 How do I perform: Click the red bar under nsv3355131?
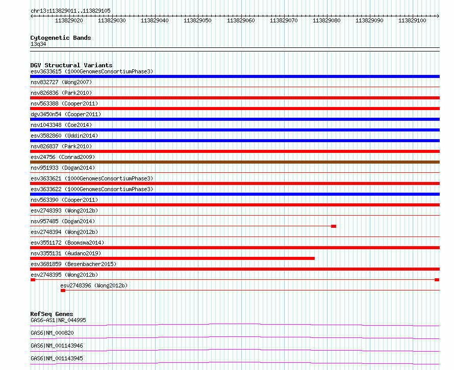point(172,258)
